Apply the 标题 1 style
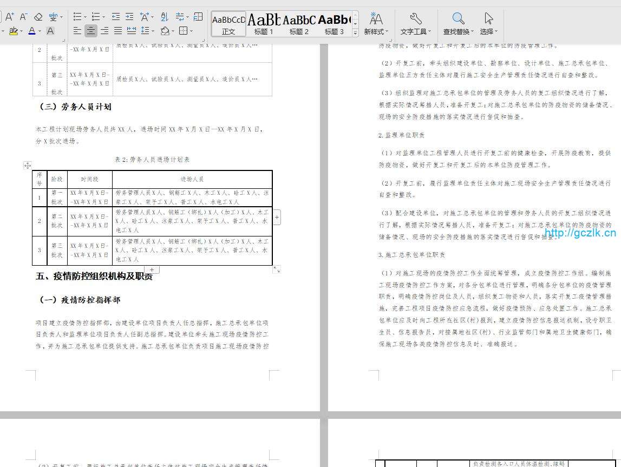621x467 pixels. (x=264, y=24)
